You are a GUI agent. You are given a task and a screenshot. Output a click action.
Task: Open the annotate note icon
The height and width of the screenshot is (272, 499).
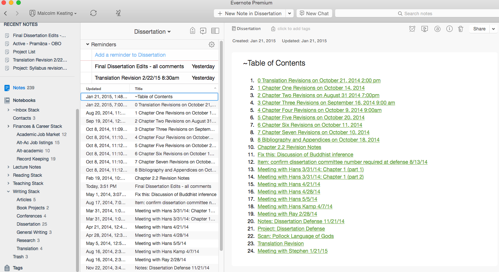pyautogui.click(x=437, y=29)
